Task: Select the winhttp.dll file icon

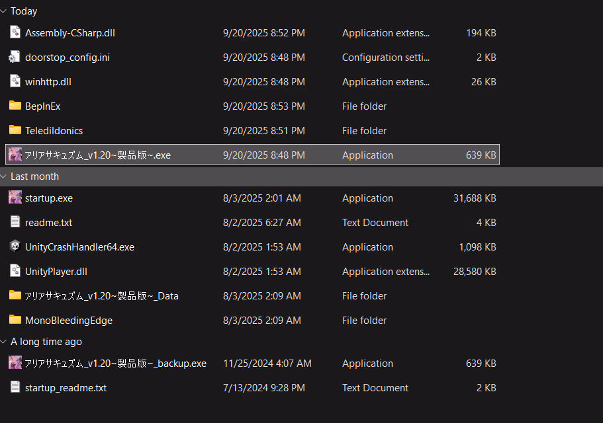Action: [15, 81]
